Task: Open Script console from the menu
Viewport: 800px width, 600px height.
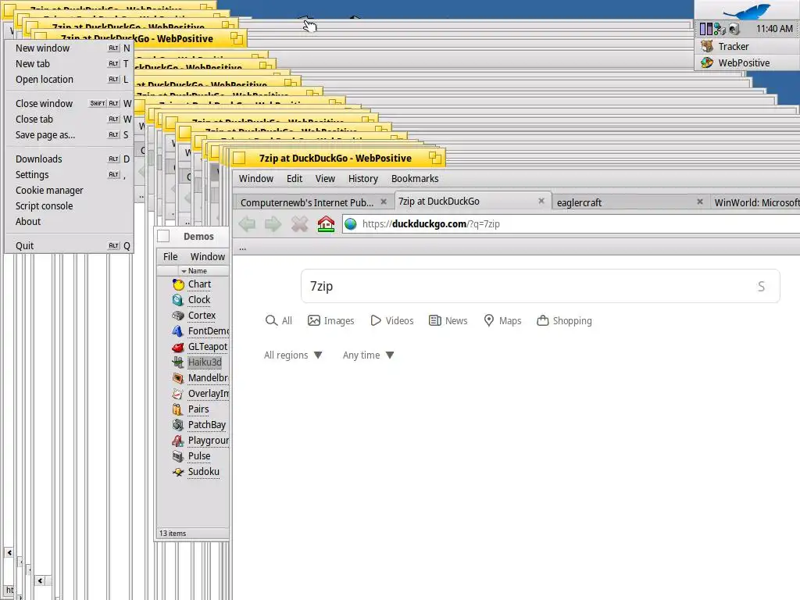Action: pyautogui.click(x=70, y=206)
